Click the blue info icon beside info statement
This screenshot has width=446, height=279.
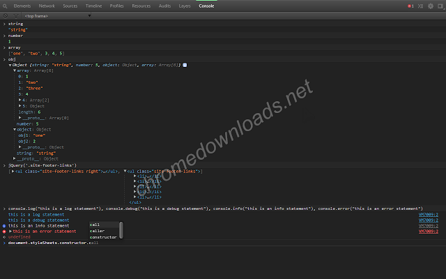click(4, 226)
